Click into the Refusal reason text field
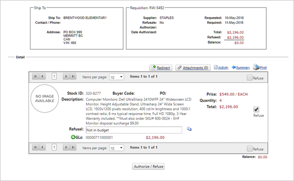Viewport: 294px width, 181px height. 134,130
